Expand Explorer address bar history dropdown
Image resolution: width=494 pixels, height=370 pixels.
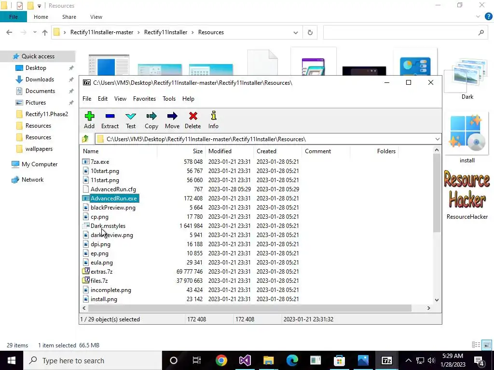pyautogui.click(x=296, y=32)
